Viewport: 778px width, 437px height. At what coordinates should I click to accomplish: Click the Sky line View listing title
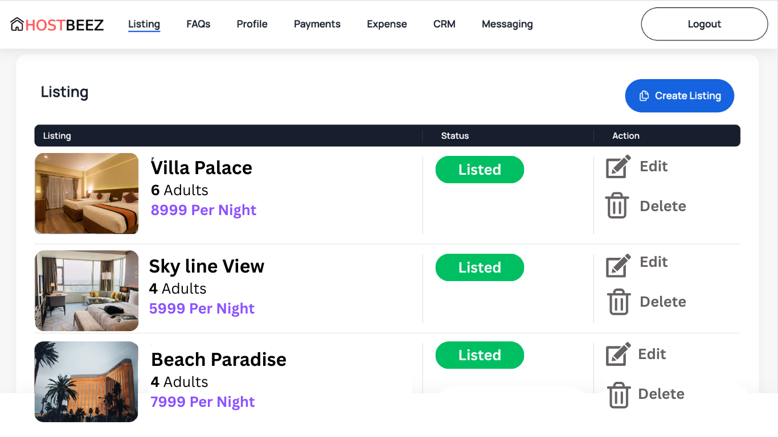point(207,266)
